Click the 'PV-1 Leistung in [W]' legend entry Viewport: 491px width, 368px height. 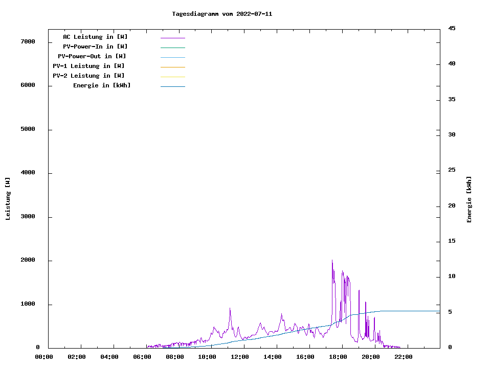click(88, 66)
